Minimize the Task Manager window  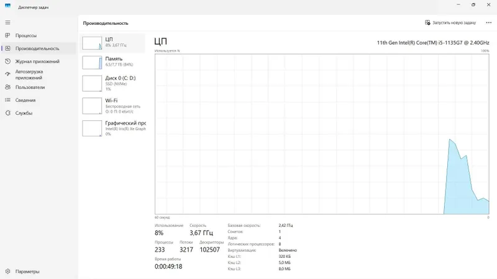[x=458, y=5]
